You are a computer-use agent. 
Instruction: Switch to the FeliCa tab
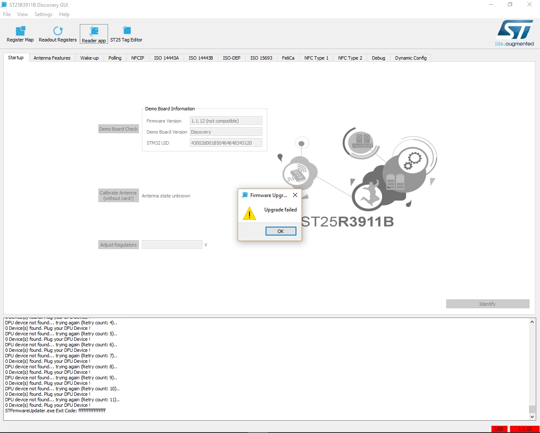(x=288, y=58)
